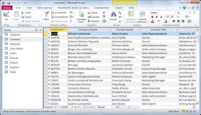Toggle underline S formatting button
The width and height of the screenshot is (201, 115).
161,17
